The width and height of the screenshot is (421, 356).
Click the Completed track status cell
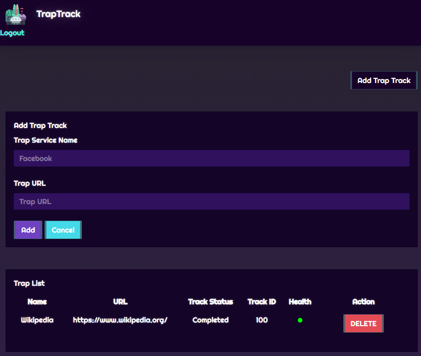(210, 320)
